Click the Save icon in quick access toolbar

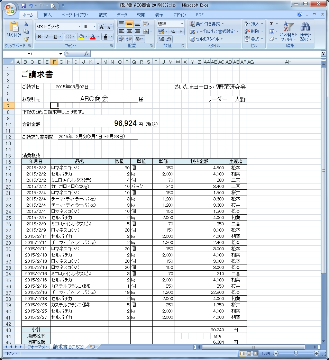(x=23, y=6)
